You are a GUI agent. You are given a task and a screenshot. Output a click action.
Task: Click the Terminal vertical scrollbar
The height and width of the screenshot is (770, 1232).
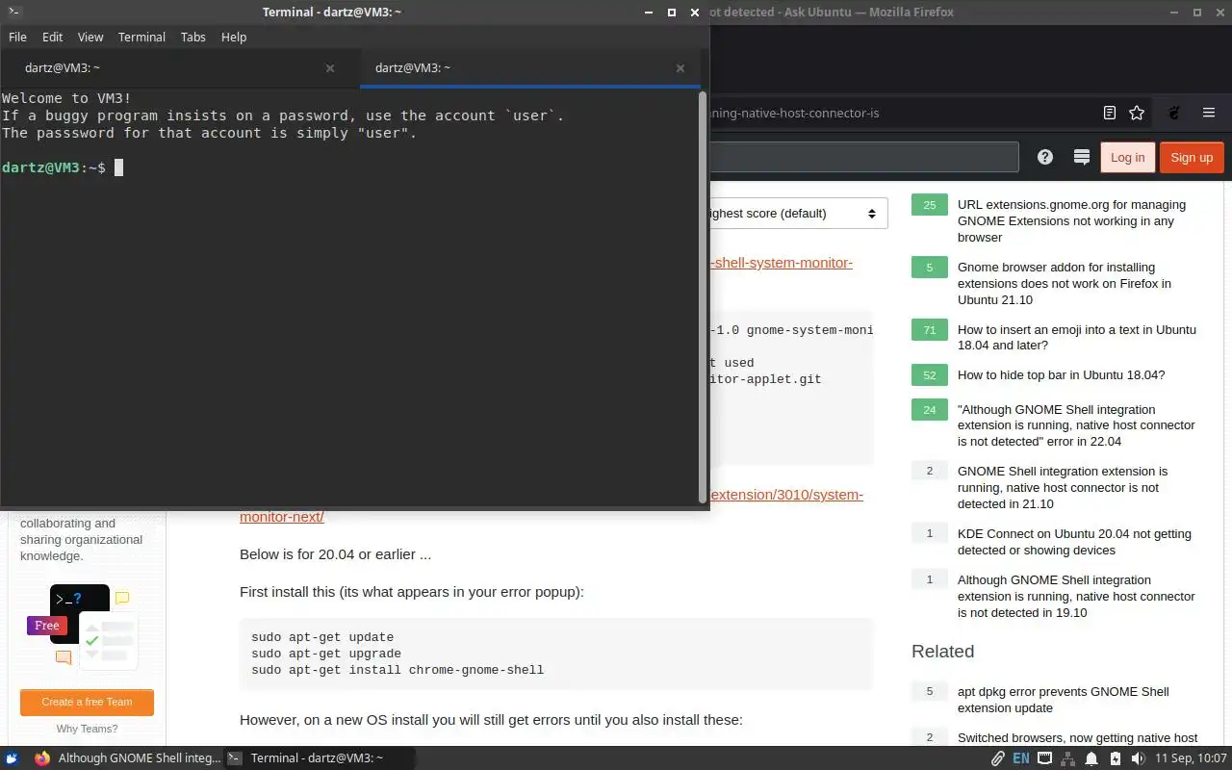pos(703,297)
